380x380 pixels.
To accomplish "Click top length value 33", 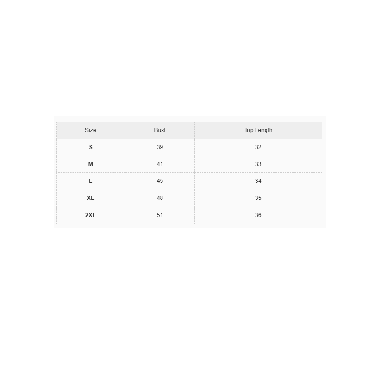I will pos(258,164).
